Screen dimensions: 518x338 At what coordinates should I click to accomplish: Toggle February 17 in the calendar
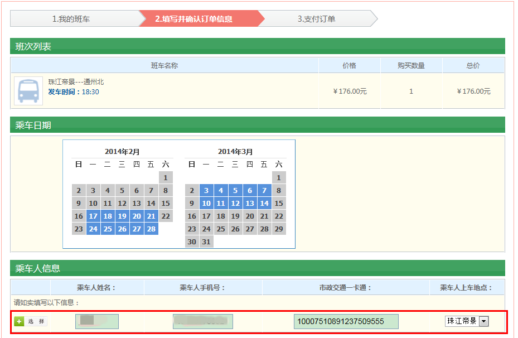(x=93, y=216)
